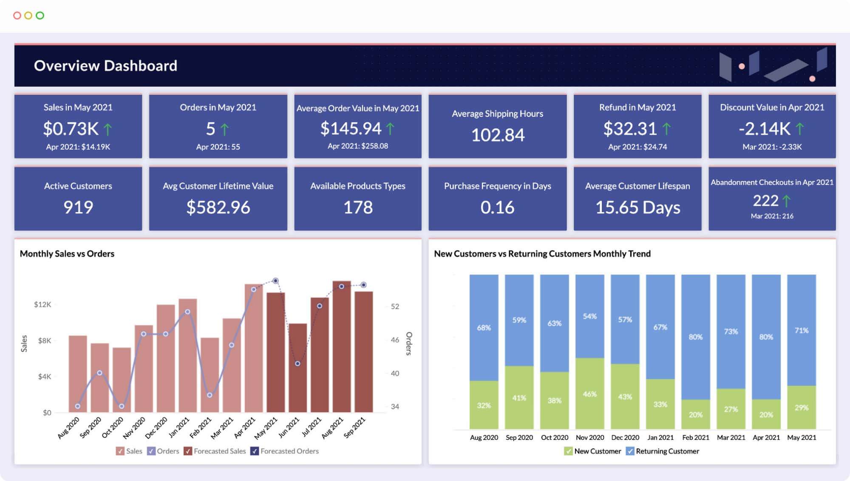This screenshot has width=850, height=481.
Task: Click the Refund in May 2021 KPI tile
Action: click(637, 125)
